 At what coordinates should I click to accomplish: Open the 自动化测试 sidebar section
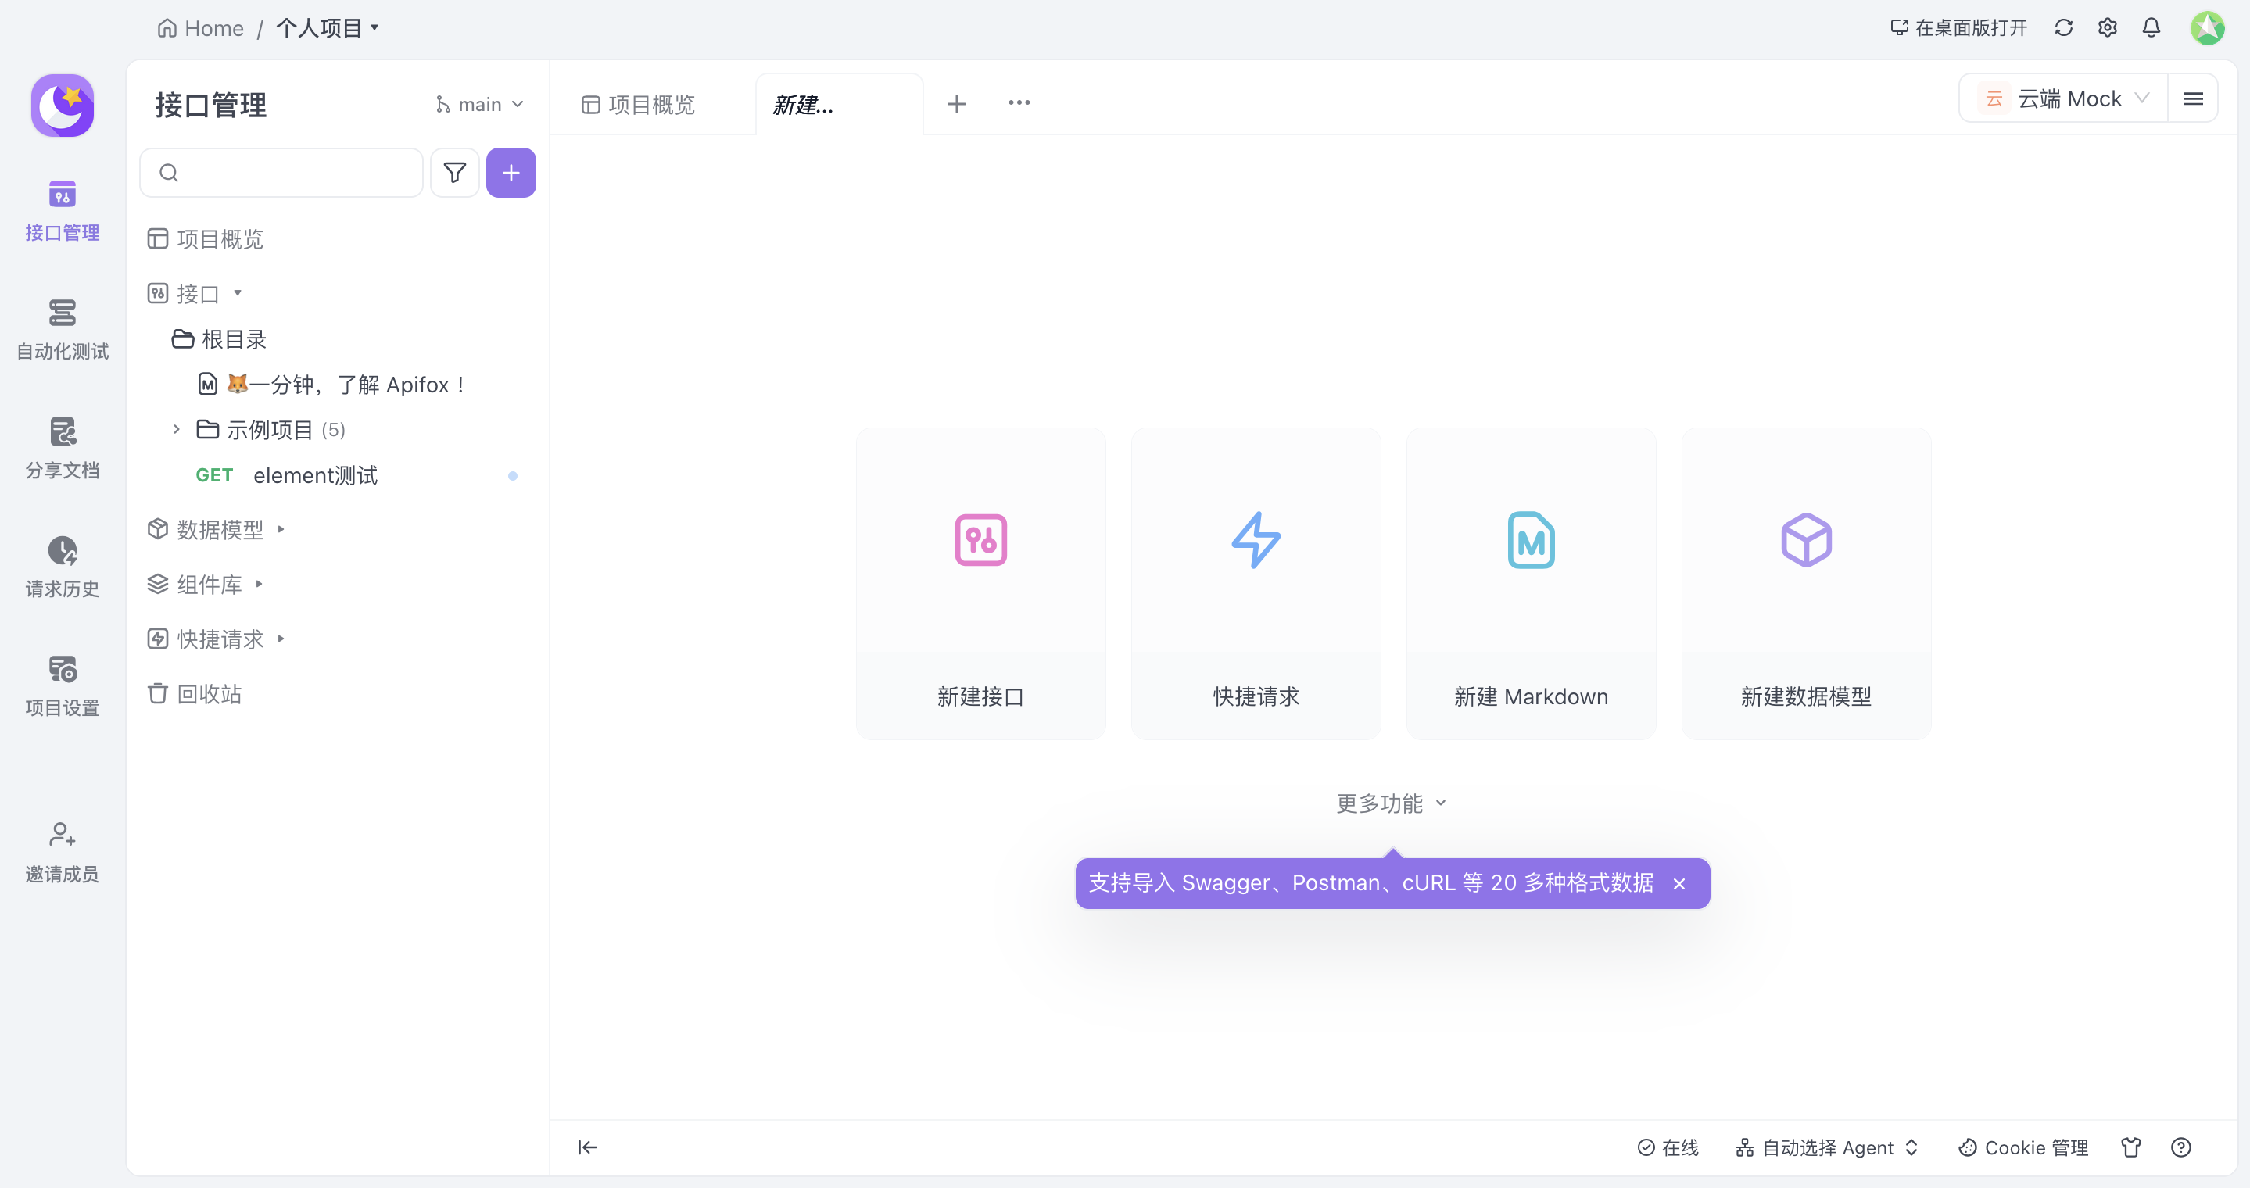click(x=62, y=328)
